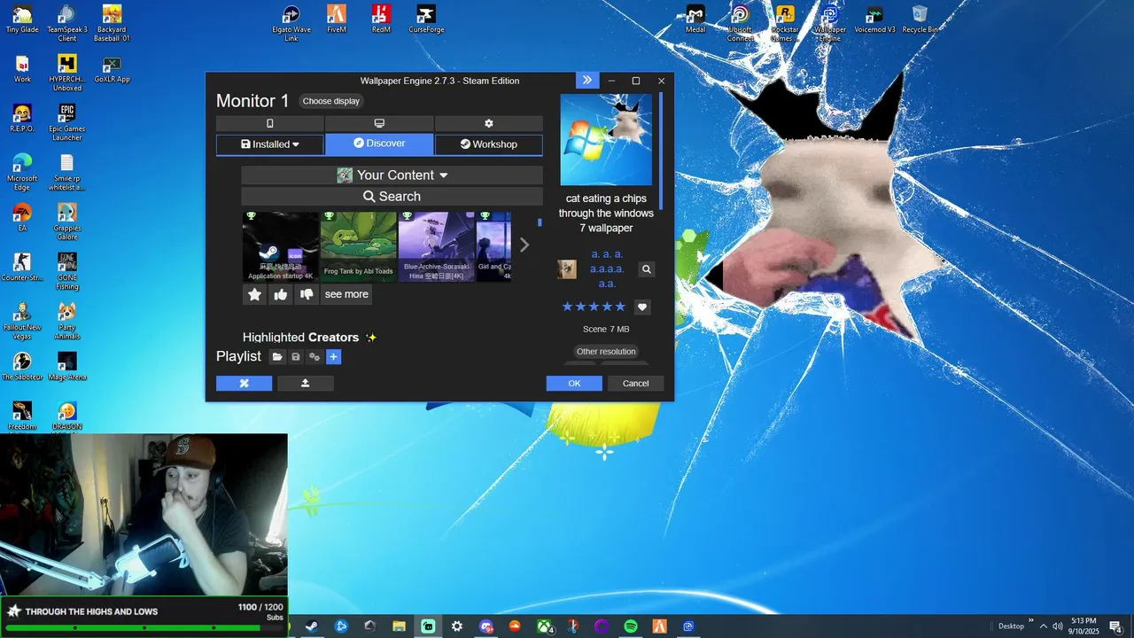
Task: Save playlist with floppy disk icon
Action: (x=296, y=357)
